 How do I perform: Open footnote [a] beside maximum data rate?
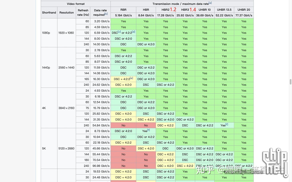210,3
